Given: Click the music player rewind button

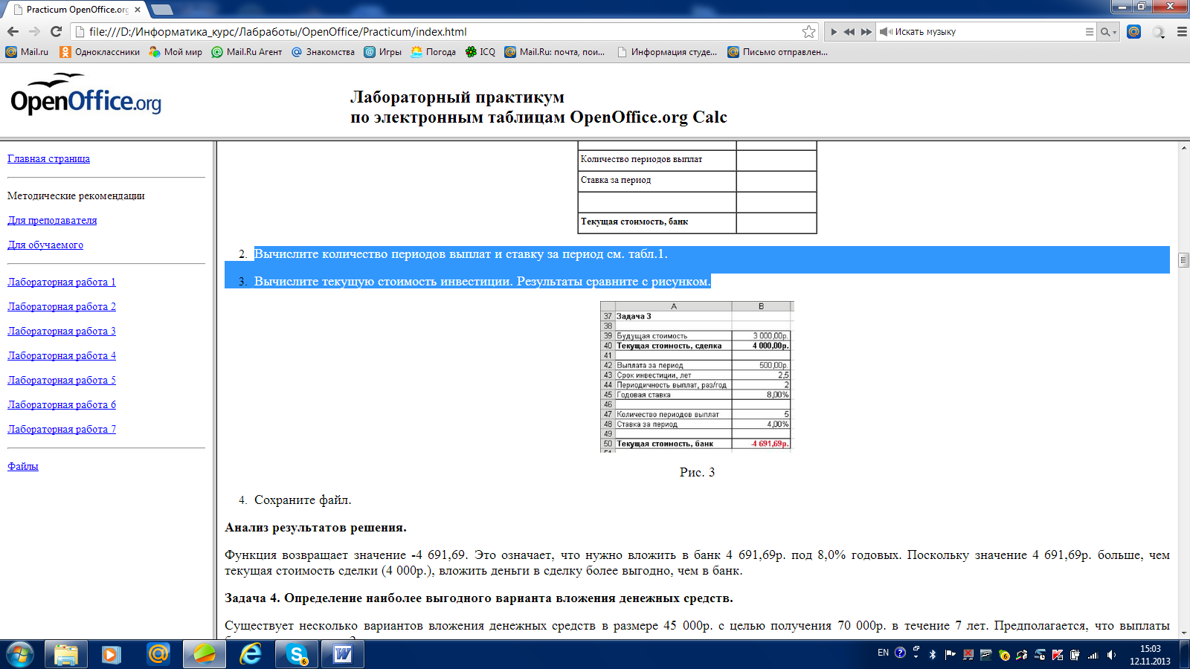Looking at the screenshot, I should click(849, 32).
